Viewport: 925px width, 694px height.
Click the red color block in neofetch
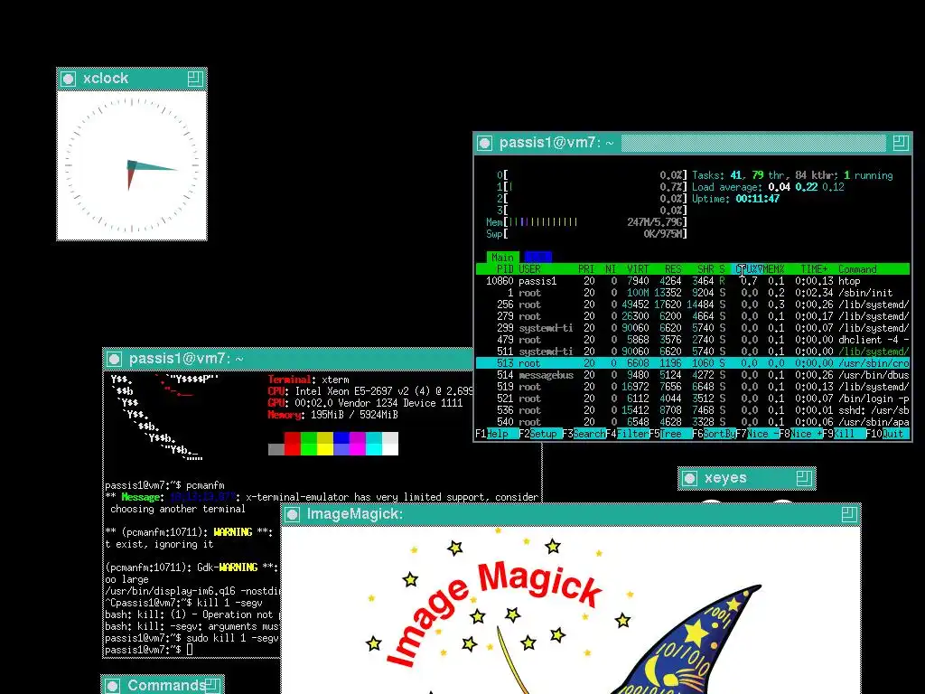[292, 444]
